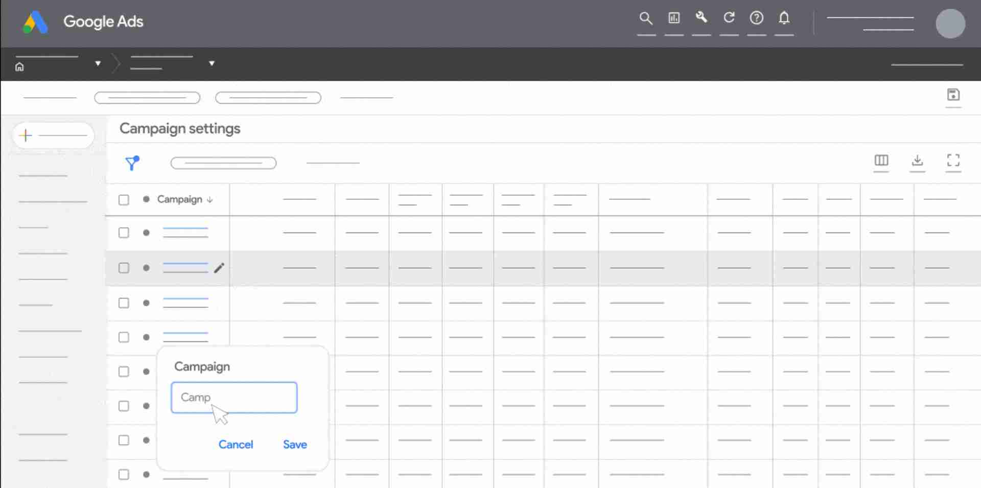The height and width of the screenshot is (488, 981).
Task: Adjust visible table columns
Action: click(882, 162)
